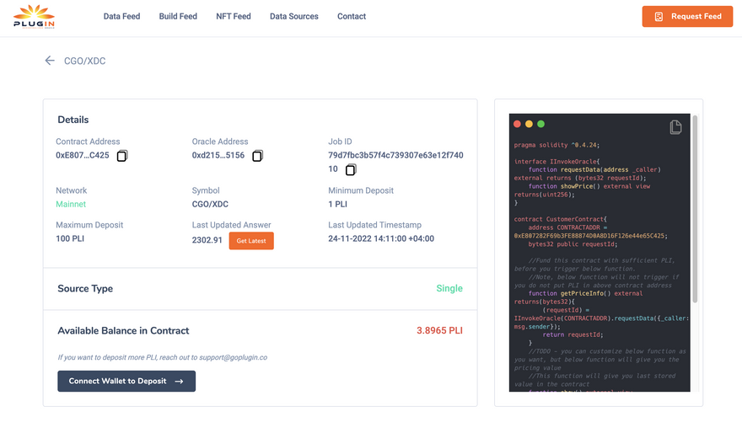The width and height of the screenshot is (742, 433).
Task: Go to the Contact page
Action: pyautogui.click(x=352, y=16)
